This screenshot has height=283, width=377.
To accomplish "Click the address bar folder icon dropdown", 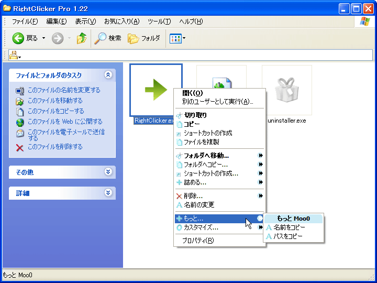I will tap(15, 56).
